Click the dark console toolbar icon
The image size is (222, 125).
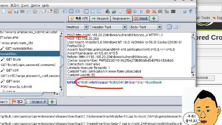click(173, 11)
